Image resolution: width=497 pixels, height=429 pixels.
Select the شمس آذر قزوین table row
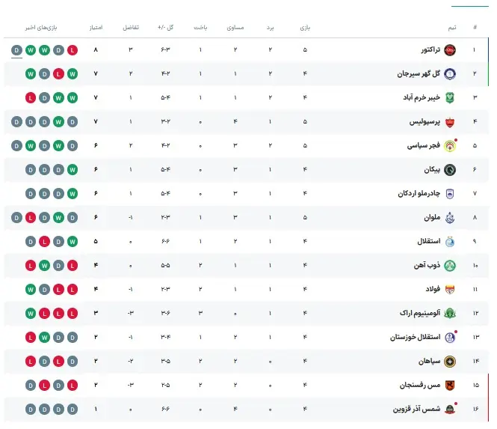pyautogui.click(x=247, y=410)
